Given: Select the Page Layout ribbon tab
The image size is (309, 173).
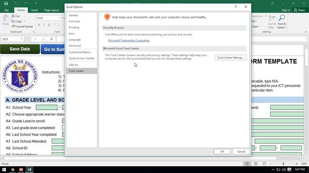Looking at the screenshot, I should [52, 10].
